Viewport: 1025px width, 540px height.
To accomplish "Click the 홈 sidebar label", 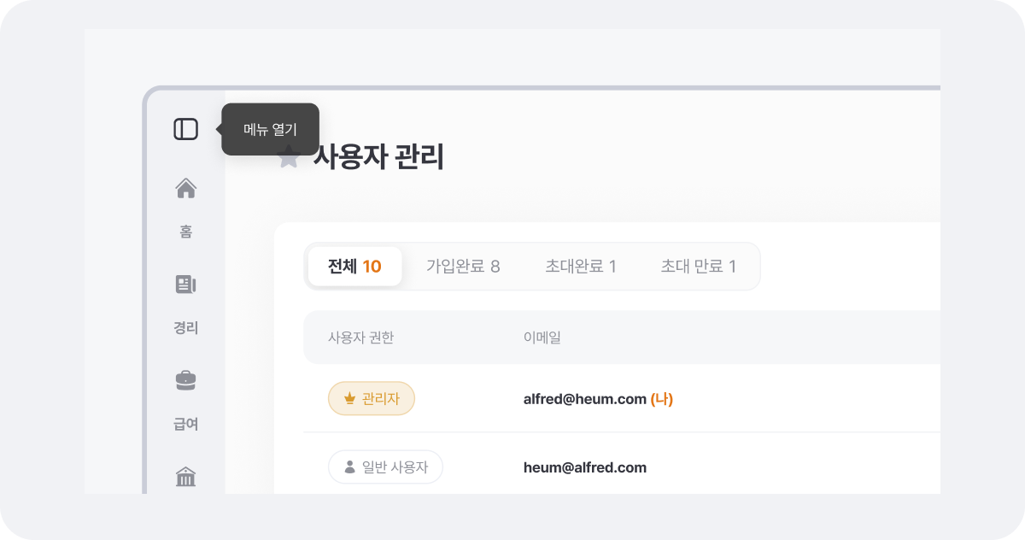I will point(185,232).
